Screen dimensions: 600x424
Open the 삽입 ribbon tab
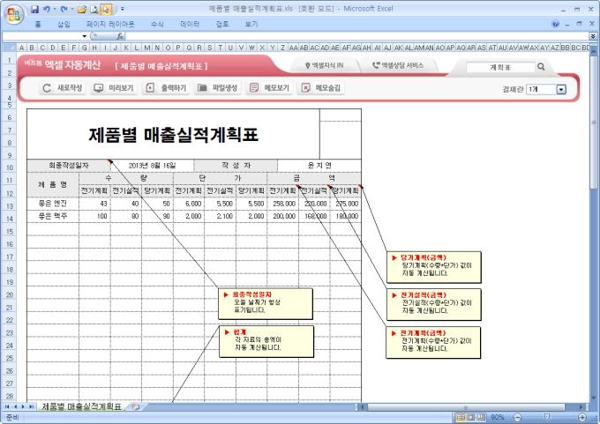click(x=64, y=25)
